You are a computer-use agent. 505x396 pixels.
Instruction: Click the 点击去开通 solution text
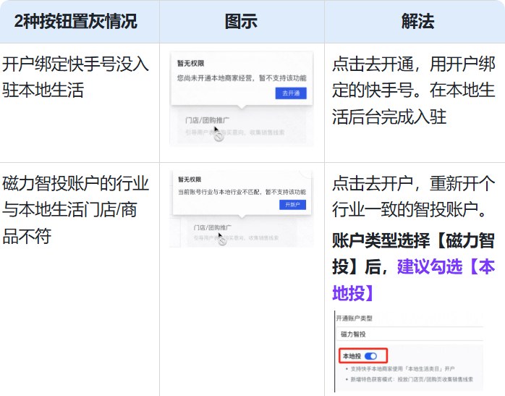414,90
